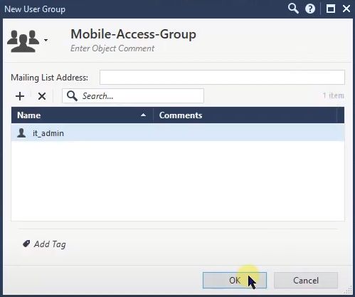Toggle the sort arrow on the Name column

pos(143,115)
